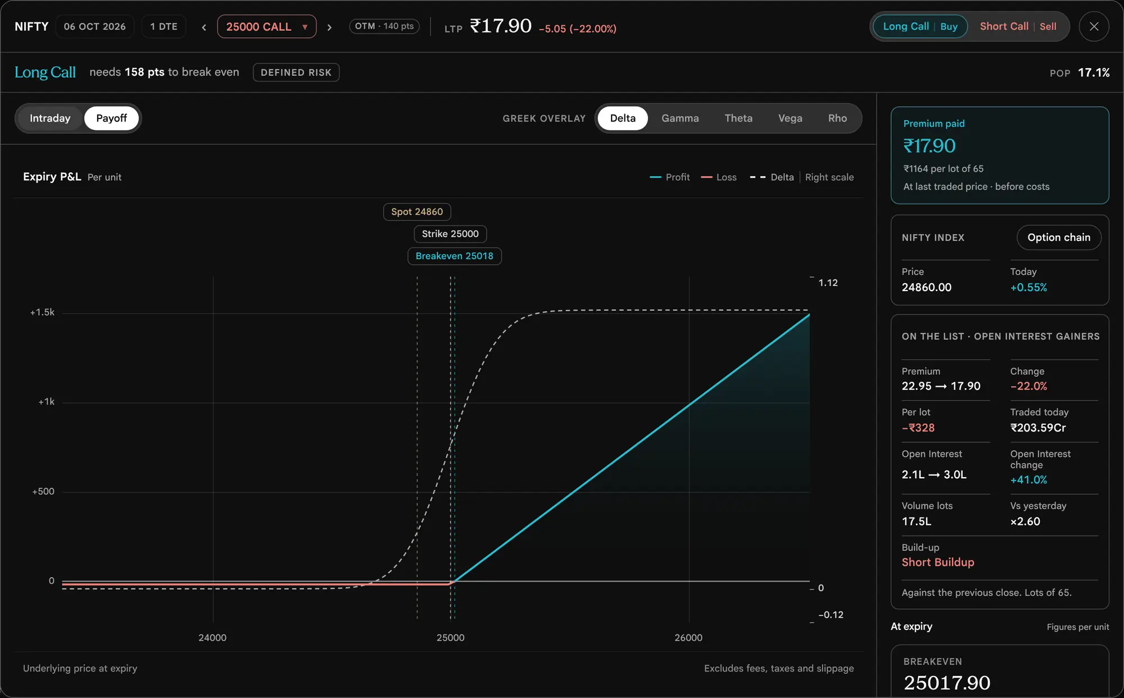Select Rho greek overlay

[x=837, y=118]
